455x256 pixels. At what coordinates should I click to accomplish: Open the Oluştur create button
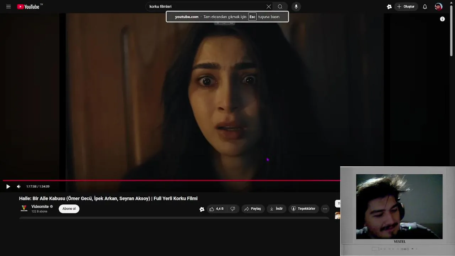coord(406,7)
